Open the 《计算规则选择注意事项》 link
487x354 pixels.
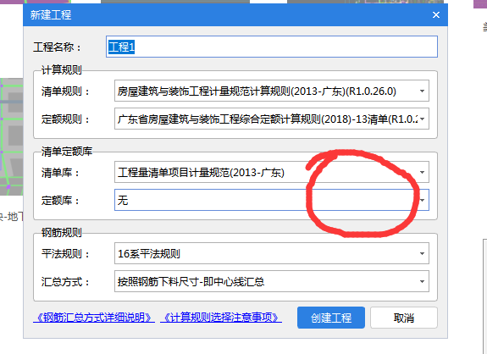(221, 318)
